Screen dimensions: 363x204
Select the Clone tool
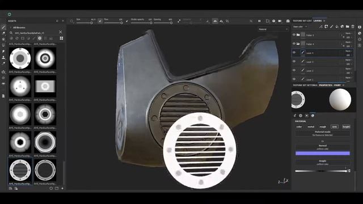pos(3,57)
